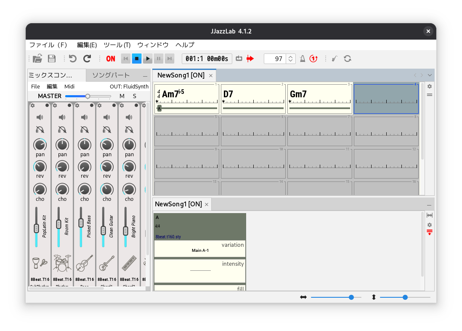Open chord sheet editor settings gear

click(x=430, y=86)
